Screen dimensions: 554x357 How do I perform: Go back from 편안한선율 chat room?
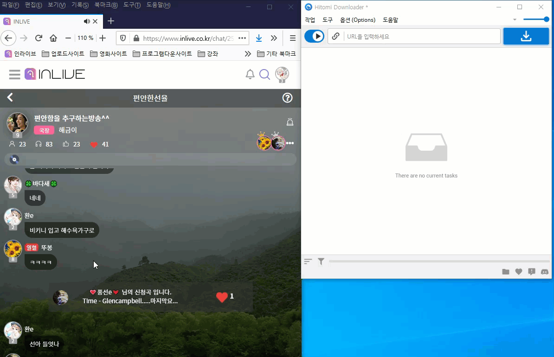[x=10, y=97]
